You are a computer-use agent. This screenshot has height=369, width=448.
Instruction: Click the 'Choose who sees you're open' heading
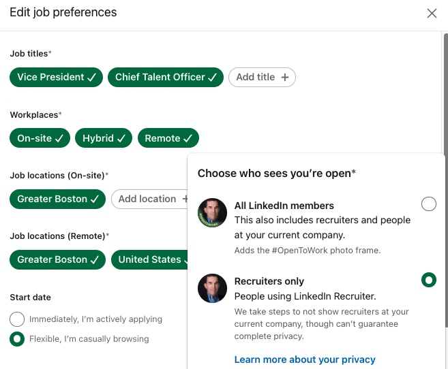coord(277,173)
